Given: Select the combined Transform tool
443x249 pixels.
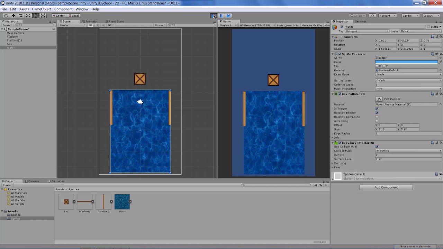Looking at the screenshot, I should click(43, 16).
